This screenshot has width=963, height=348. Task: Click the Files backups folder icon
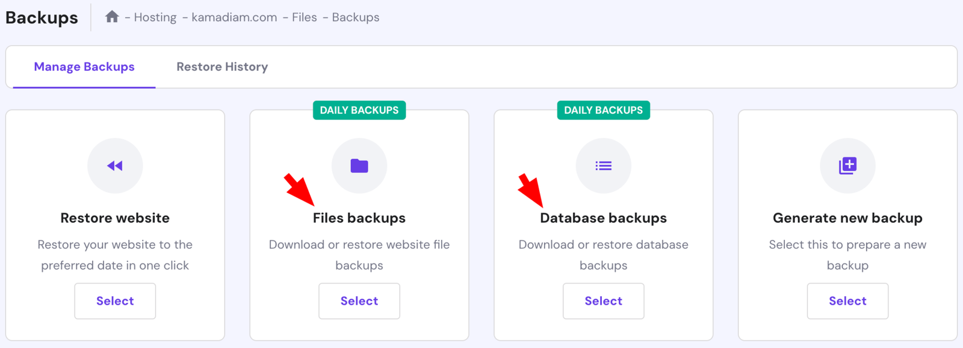click(359, 166)
